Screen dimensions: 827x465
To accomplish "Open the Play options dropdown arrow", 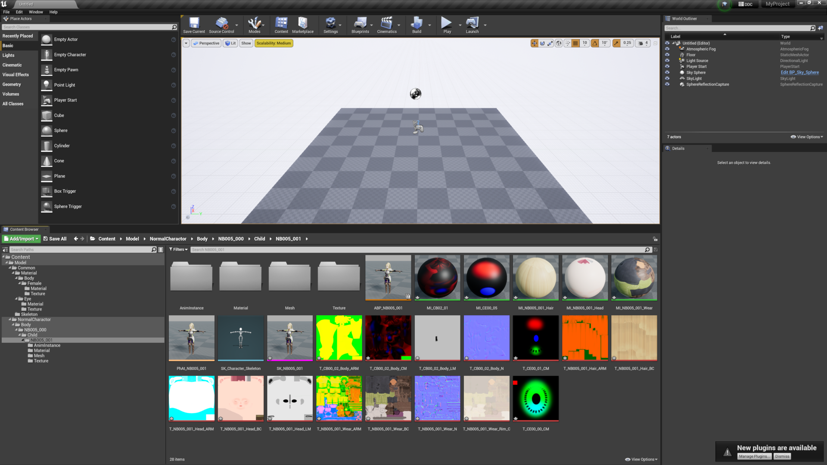I will pos(460,25).
